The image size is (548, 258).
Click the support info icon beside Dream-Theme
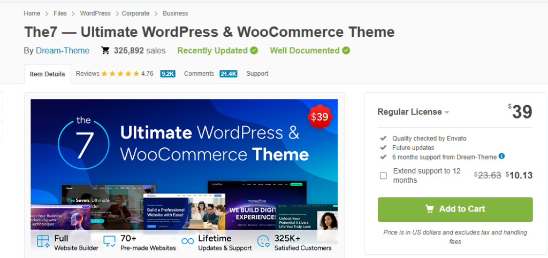501,157
